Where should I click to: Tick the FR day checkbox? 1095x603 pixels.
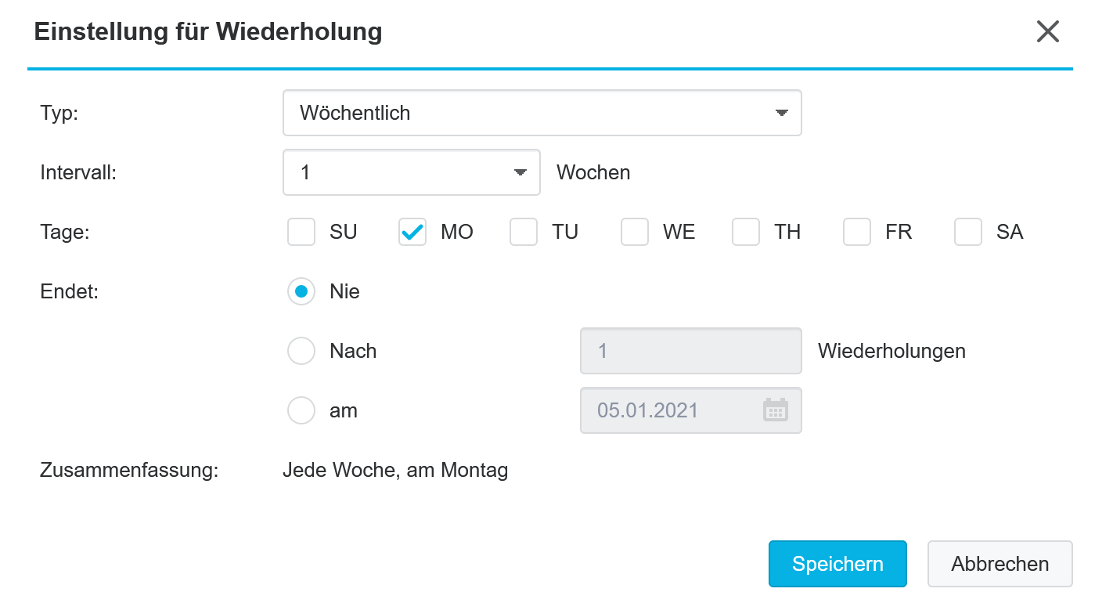857,232
